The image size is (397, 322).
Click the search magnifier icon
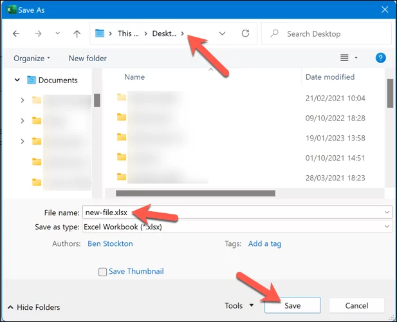point(274,33)
